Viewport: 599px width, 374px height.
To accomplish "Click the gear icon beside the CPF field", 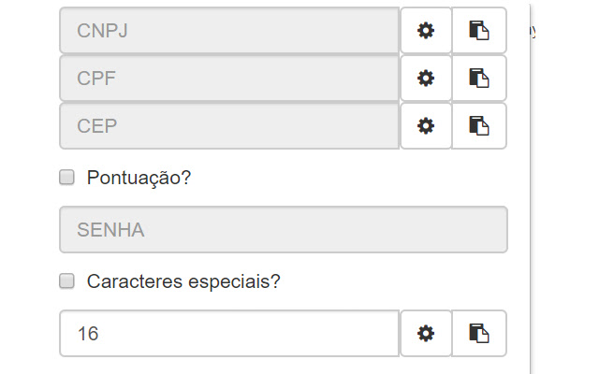I will 426,79.
